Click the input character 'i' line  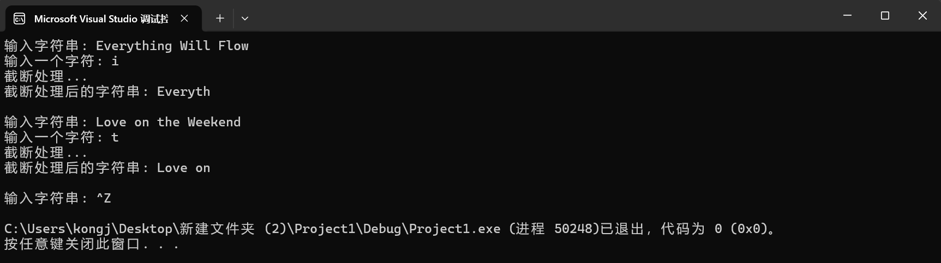[61, 61]
